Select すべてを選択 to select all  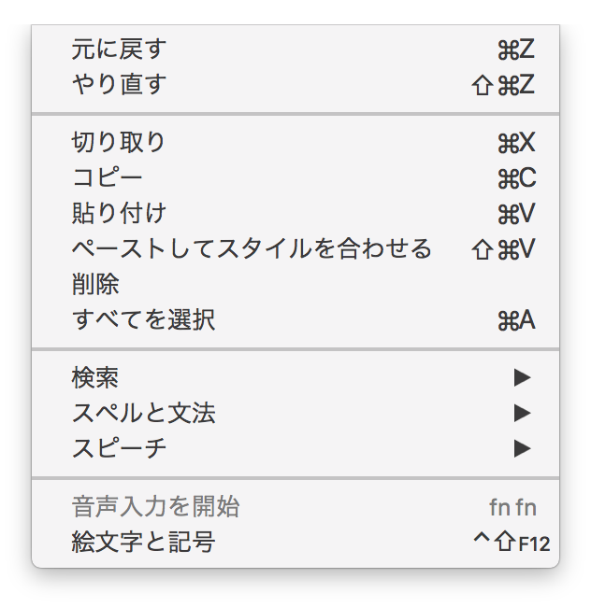(x=143, y=320)
